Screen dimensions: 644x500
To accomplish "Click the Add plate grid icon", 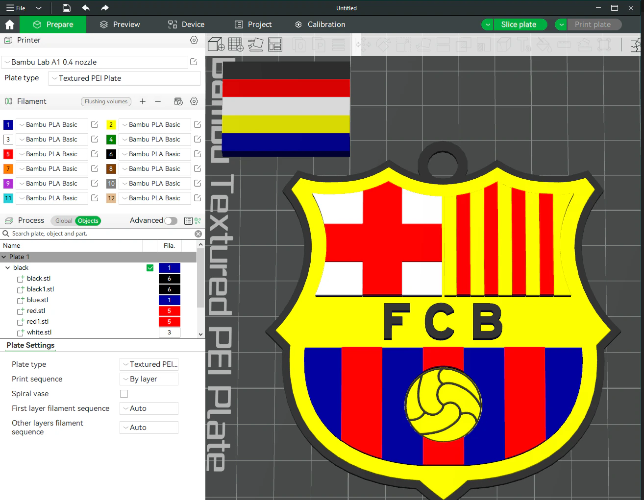I will [x=236, y=45].
